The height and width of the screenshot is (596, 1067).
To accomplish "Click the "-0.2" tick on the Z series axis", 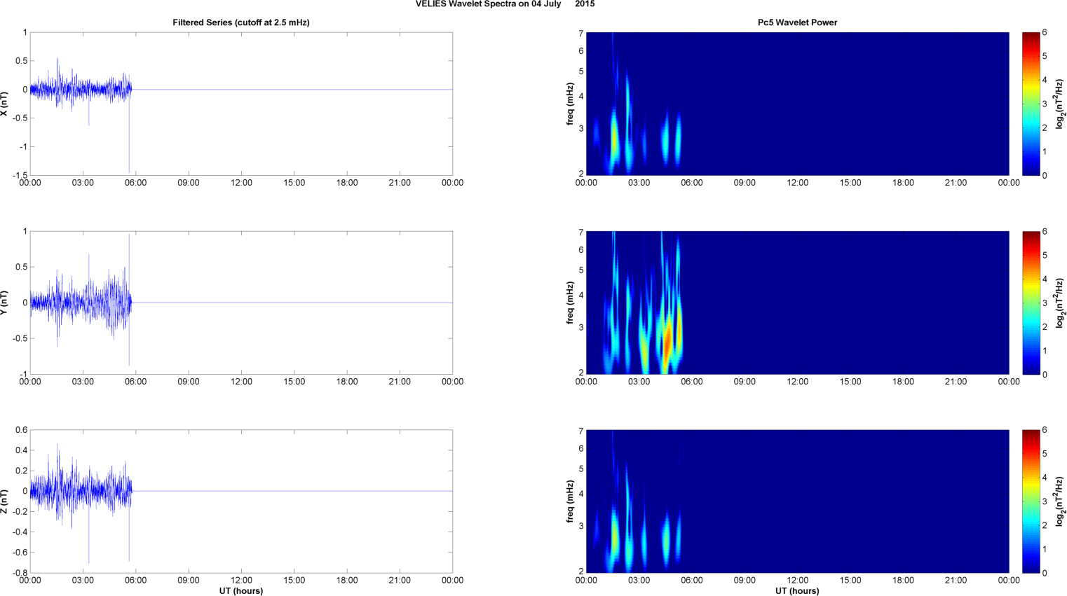I will tap(20, 512).
